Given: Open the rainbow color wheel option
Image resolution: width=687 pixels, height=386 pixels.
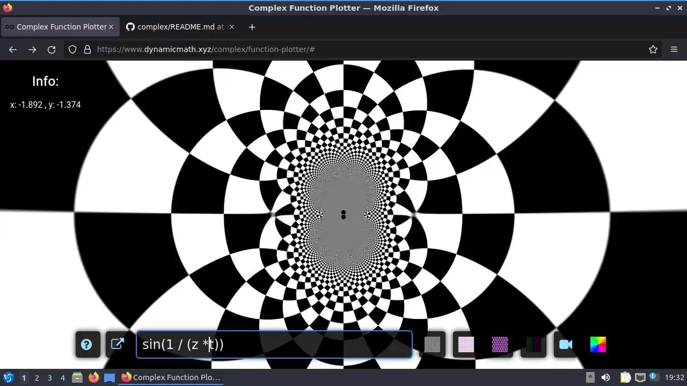Looking at the screenshot, I should pyautogui.click(x=598, y=344).
